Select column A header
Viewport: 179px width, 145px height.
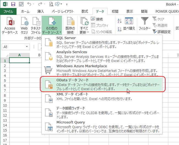point(19,55)
